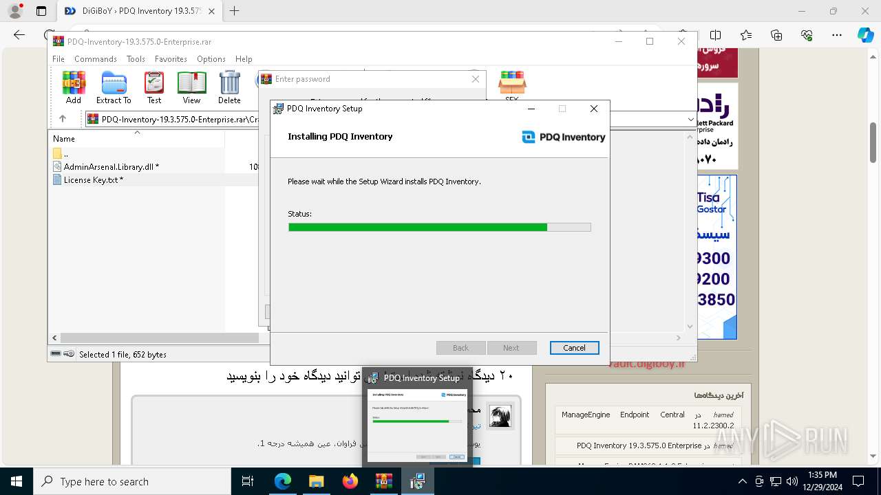The width and height of the screenshot is (881, 495).
Task: Open Edge Favorites star icon
Action: [x=746, y=35]
